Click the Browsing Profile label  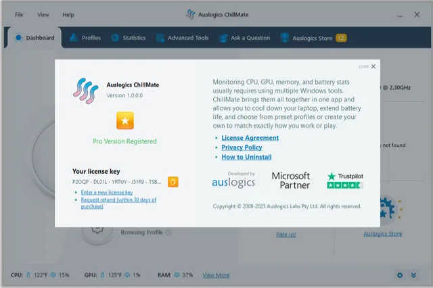coord(141,233)
